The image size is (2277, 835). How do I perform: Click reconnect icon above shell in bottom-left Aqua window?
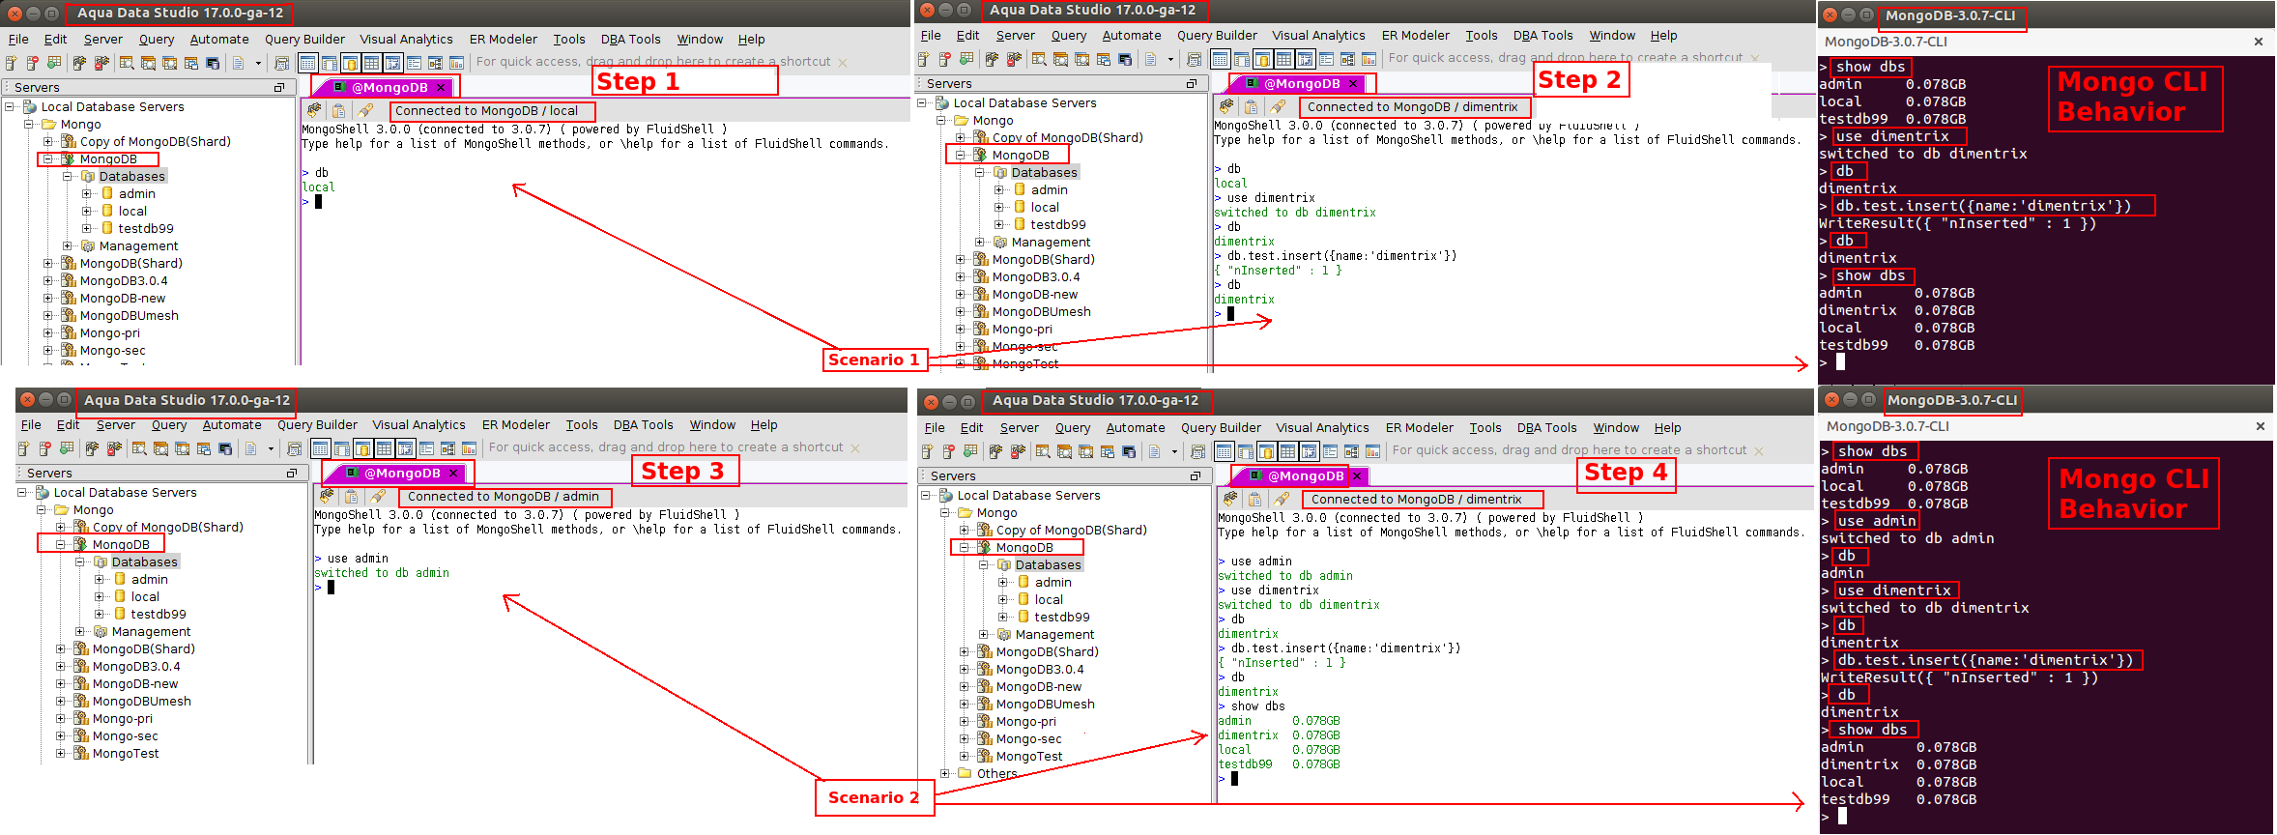point(327,496)
